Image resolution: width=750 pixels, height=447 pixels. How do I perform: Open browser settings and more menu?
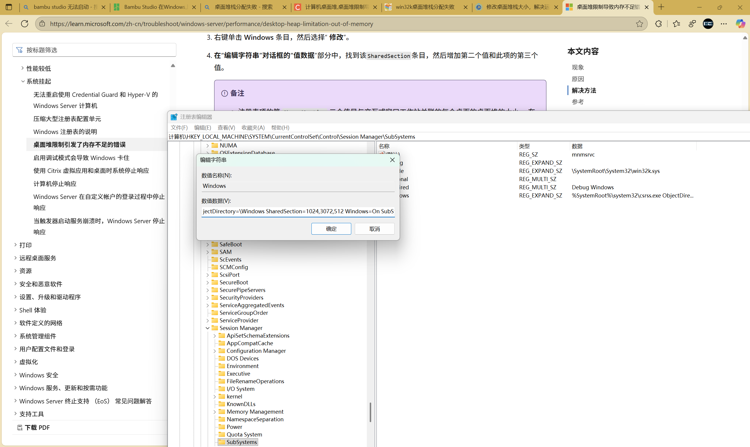[x=724, y=23]
